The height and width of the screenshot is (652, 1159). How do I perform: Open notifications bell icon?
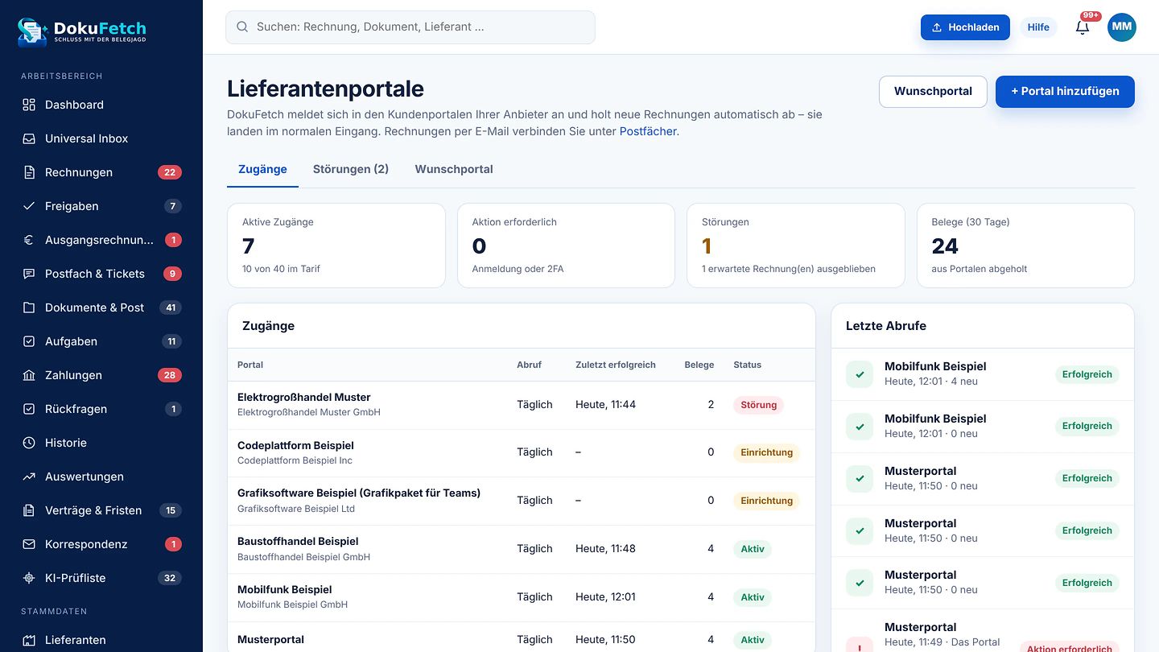click(1083, 27)
